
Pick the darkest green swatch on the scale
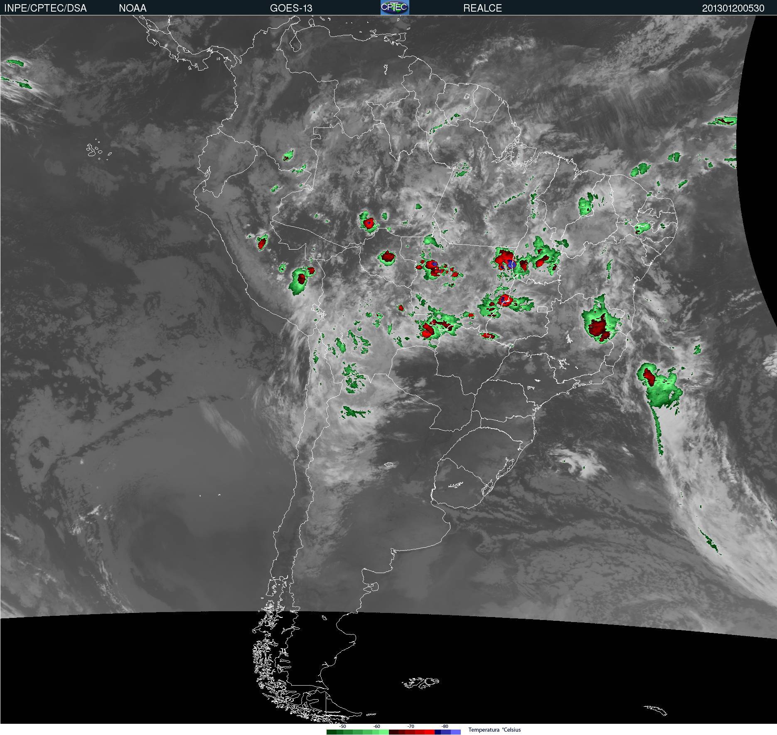pos(332,732)
